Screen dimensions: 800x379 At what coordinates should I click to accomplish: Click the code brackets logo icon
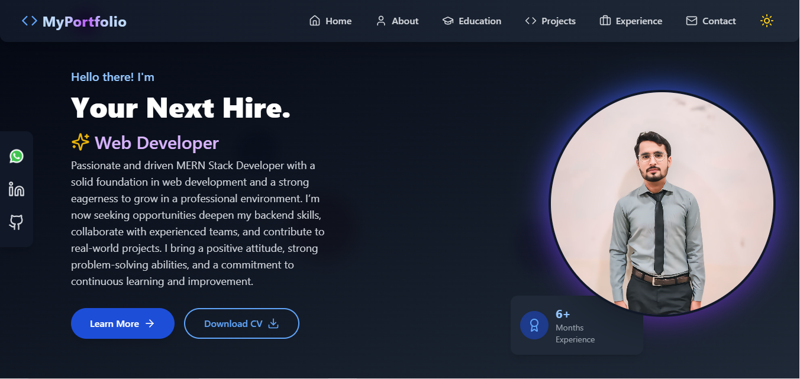[x=29, y=21]
